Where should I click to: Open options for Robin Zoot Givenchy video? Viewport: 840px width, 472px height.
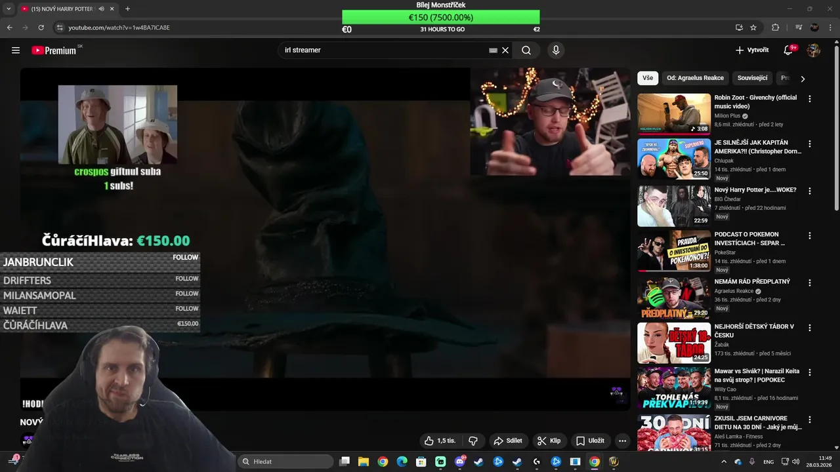point(809,99)
